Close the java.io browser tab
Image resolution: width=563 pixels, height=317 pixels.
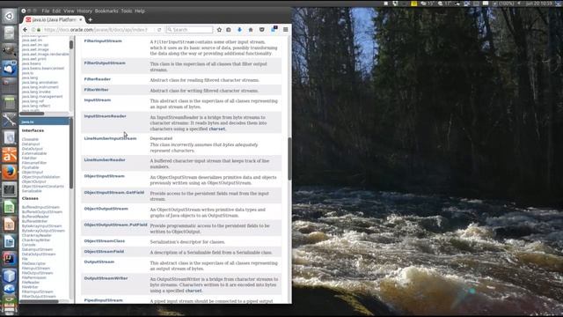[80, 19]
